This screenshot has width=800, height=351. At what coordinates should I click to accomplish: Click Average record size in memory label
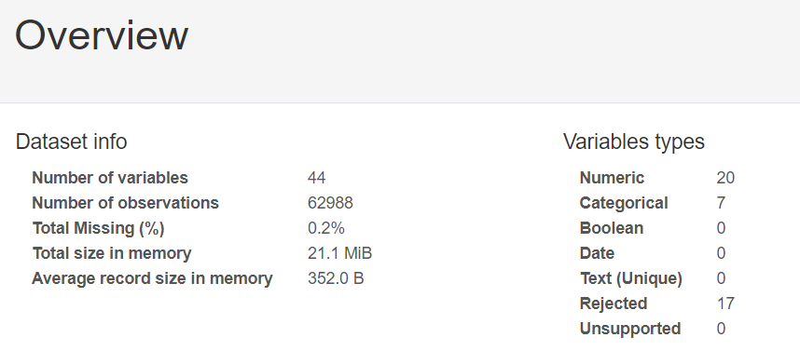click(x=152, y=278)
